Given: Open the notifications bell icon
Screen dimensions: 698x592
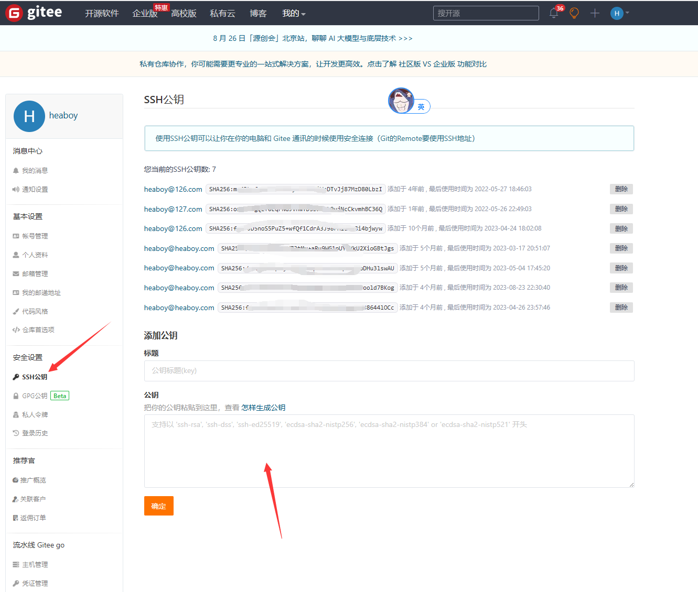Looking at the screenshot, I should (554, 13).
